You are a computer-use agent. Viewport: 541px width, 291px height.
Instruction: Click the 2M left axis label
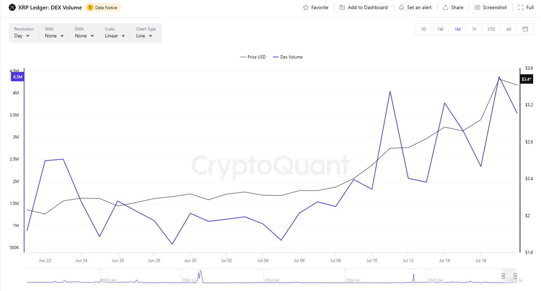[16, 181]
